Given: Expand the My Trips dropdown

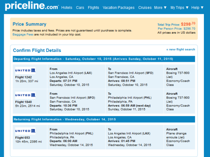Looking at the screenshot, I should pos(179,8).
